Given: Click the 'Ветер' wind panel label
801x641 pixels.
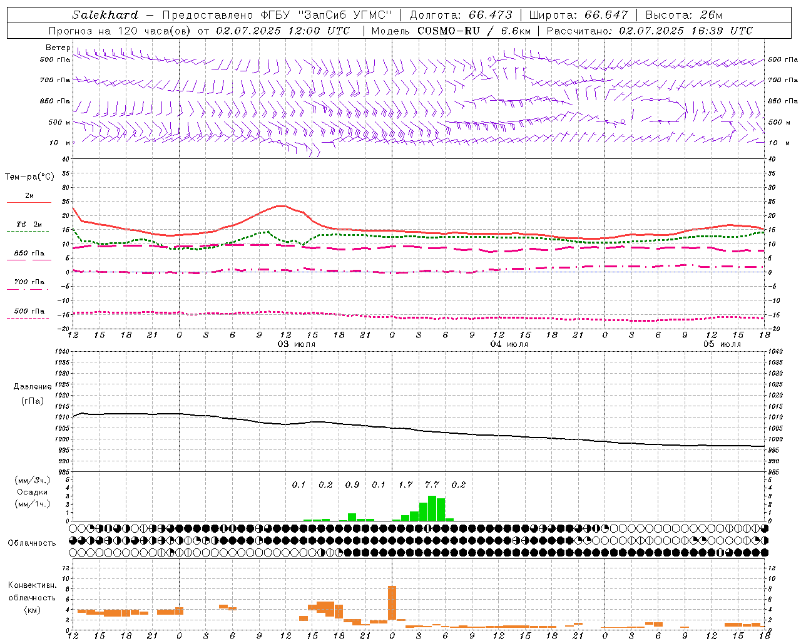Looking at the screenshot, I should pos(58,48).
